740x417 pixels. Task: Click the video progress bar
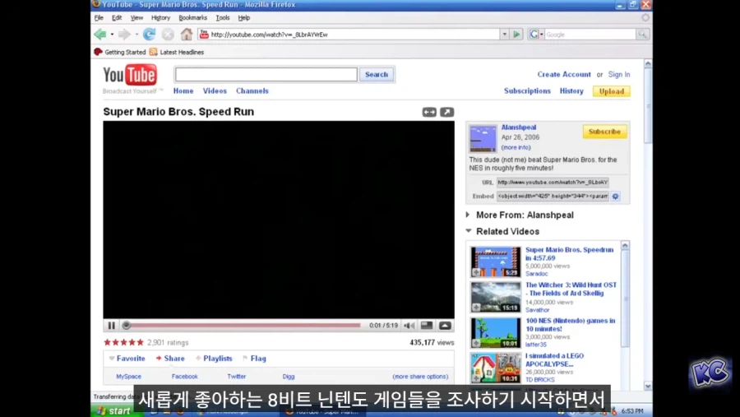[243, 325]
